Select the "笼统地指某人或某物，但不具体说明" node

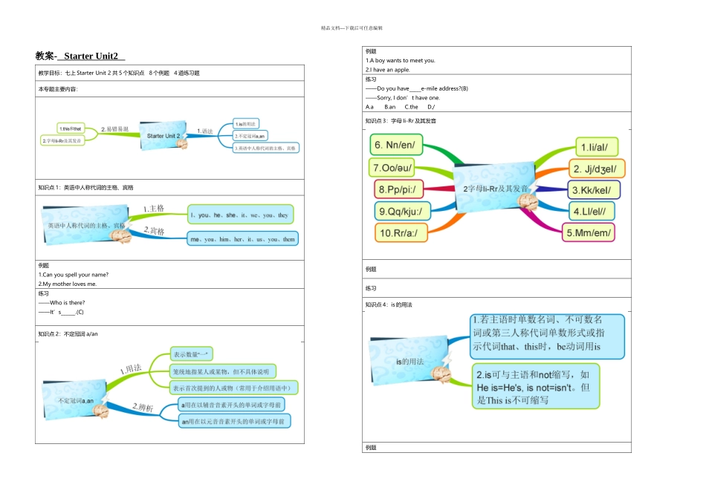[222, 372]
